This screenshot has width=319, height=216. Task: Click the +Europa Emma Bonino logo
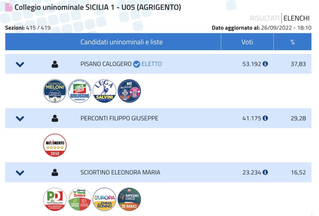[x=104, y=199]
